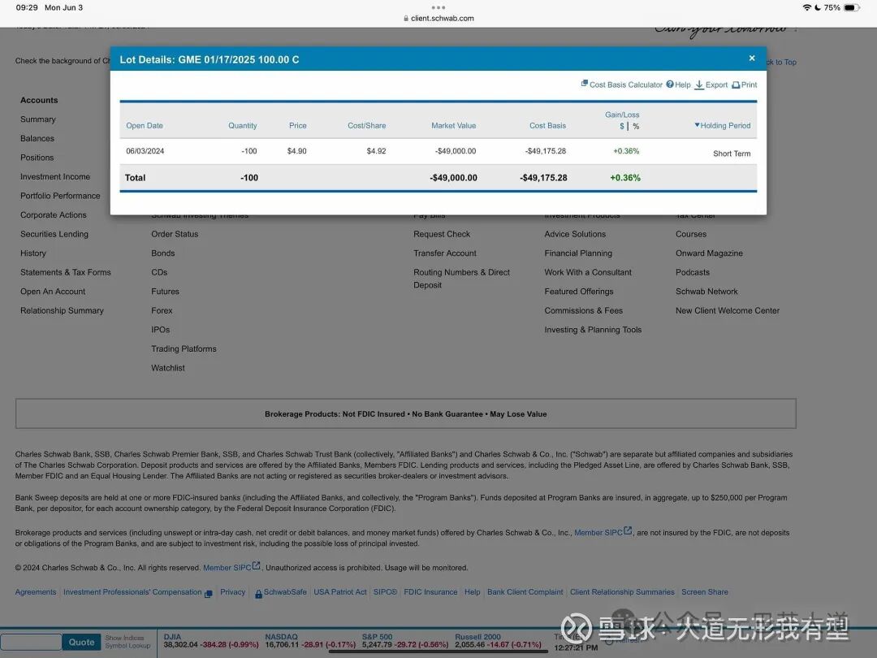Image resolution: width=877 pixels, height=658 pixels.
Task: Sort by Open Date column
Action: tap(145, 125)
